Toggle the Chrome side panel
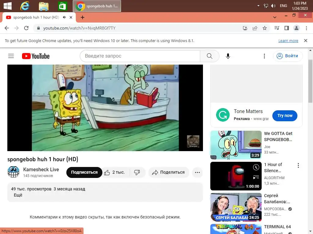This screenshot has height=234, width=313. [287, 28]
